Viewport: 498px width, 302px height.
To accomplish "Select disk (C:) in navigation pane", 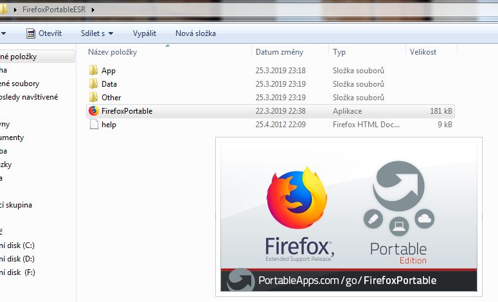I will 17,245.
